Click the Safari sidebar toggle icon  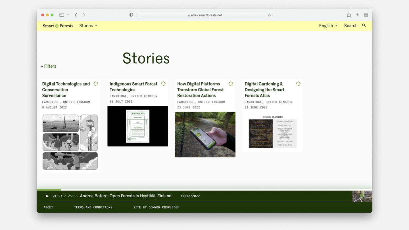pos(62,15)
